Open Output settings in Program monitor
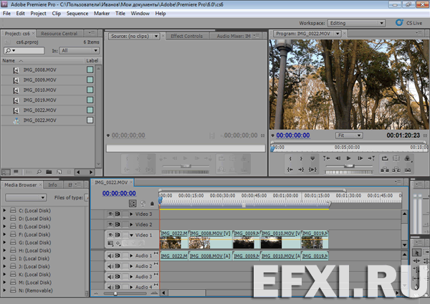This screenshot has width=430, height=304. (x=408, y=158)
